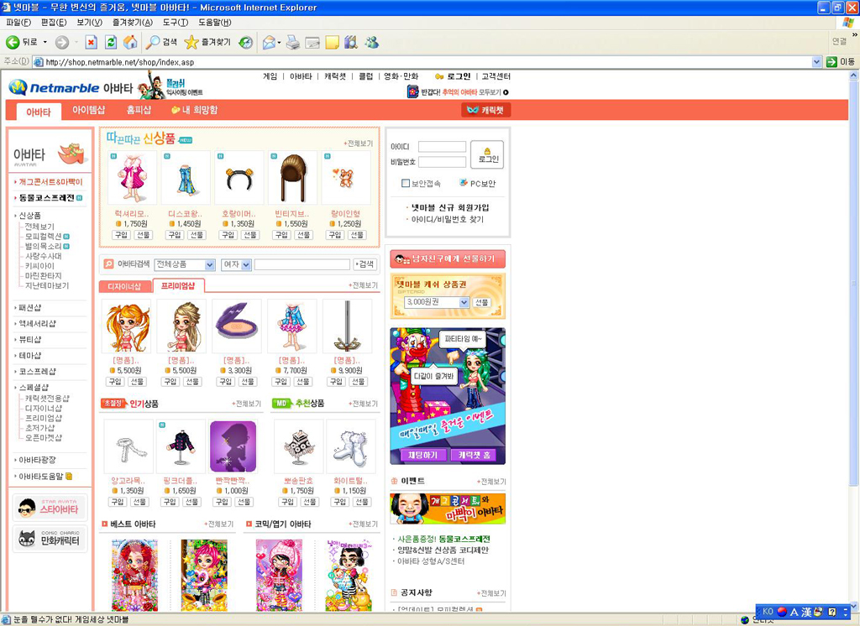Image resolution: width=860 pixels, height=626 pixels.
Task: Open the History toolbar icon
Action: click(246, 42)
